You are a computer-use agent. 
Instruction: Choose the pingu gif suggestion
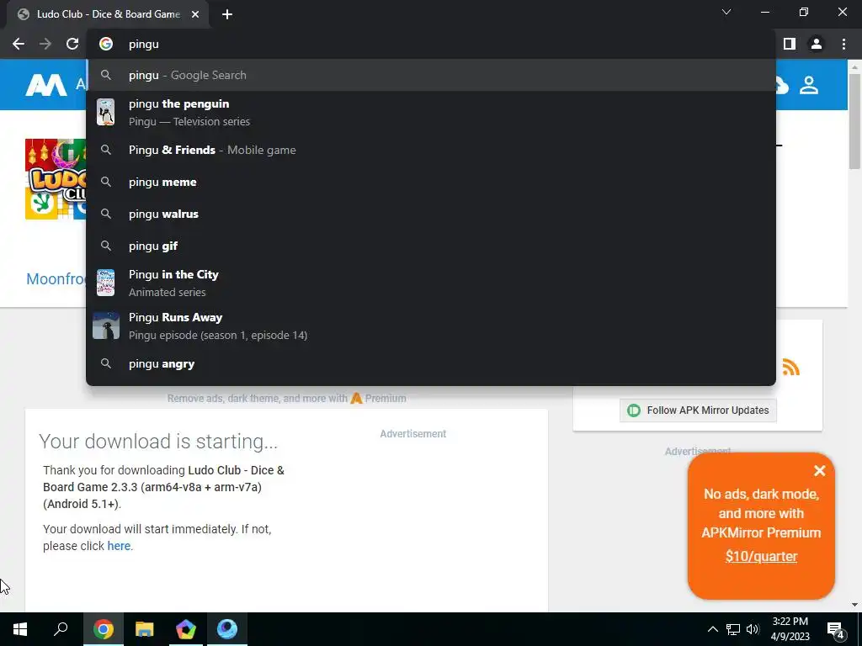[x=431, y=246]
